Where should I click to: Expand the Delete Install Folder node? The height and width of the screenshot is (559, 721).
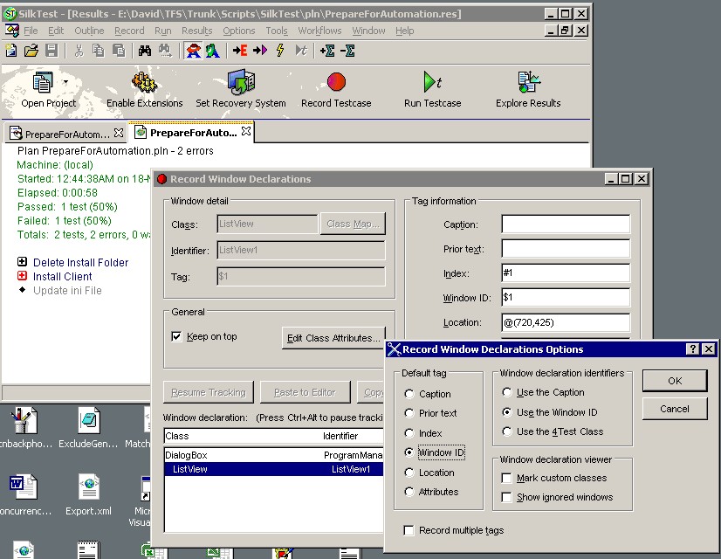pos(22,262)
